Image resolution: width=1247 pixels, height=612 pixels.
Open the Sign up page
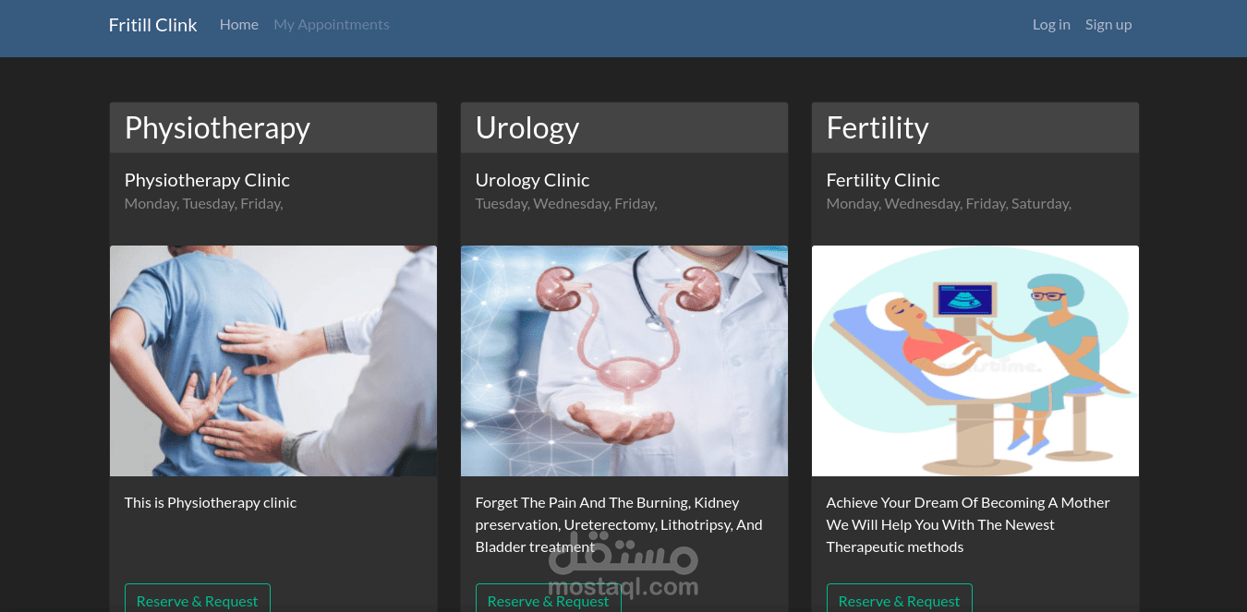(1108, 25)
